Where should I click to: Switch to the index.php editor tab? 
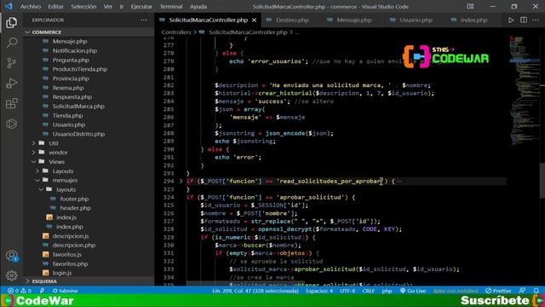coord(473,20)
